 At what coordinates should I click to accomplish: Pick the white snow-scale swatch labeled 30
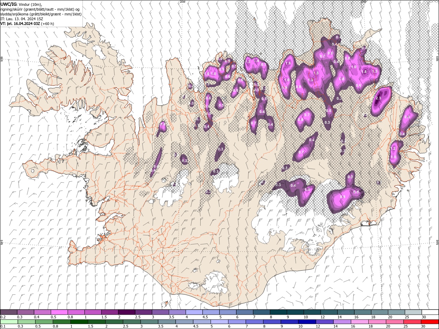pos(430,312)
